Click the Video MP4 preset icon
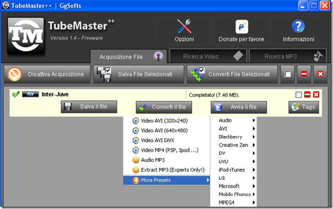Image resolution: width=333 pixels, height=209 pixels. pos(136,150)
